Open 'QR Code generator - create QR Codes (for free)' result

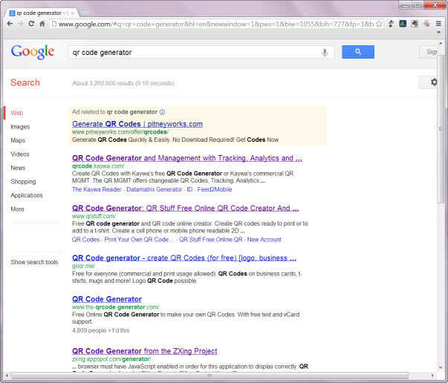[184, 258]
